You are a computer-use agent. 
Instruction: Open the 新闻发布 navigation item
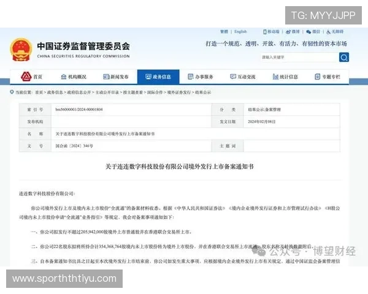pyautogui.click(x=116, y=77)
